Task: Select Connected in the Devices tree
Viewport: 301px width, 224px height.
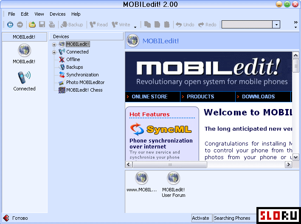Action: 77,52
